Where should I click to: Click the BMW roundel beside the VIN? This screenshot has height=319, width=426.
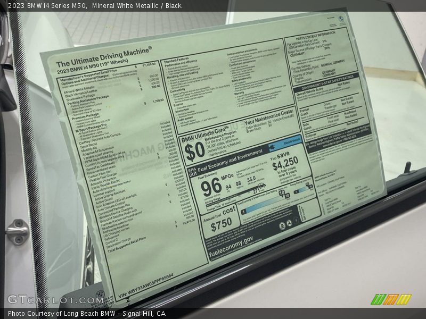point(100,294)
